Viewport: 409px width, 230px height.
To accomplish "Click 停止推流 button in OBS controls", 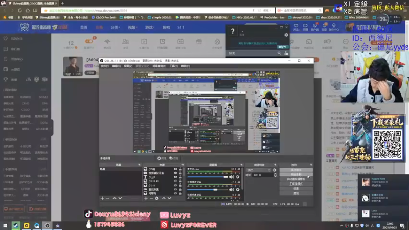I will (x=296, y=170).
